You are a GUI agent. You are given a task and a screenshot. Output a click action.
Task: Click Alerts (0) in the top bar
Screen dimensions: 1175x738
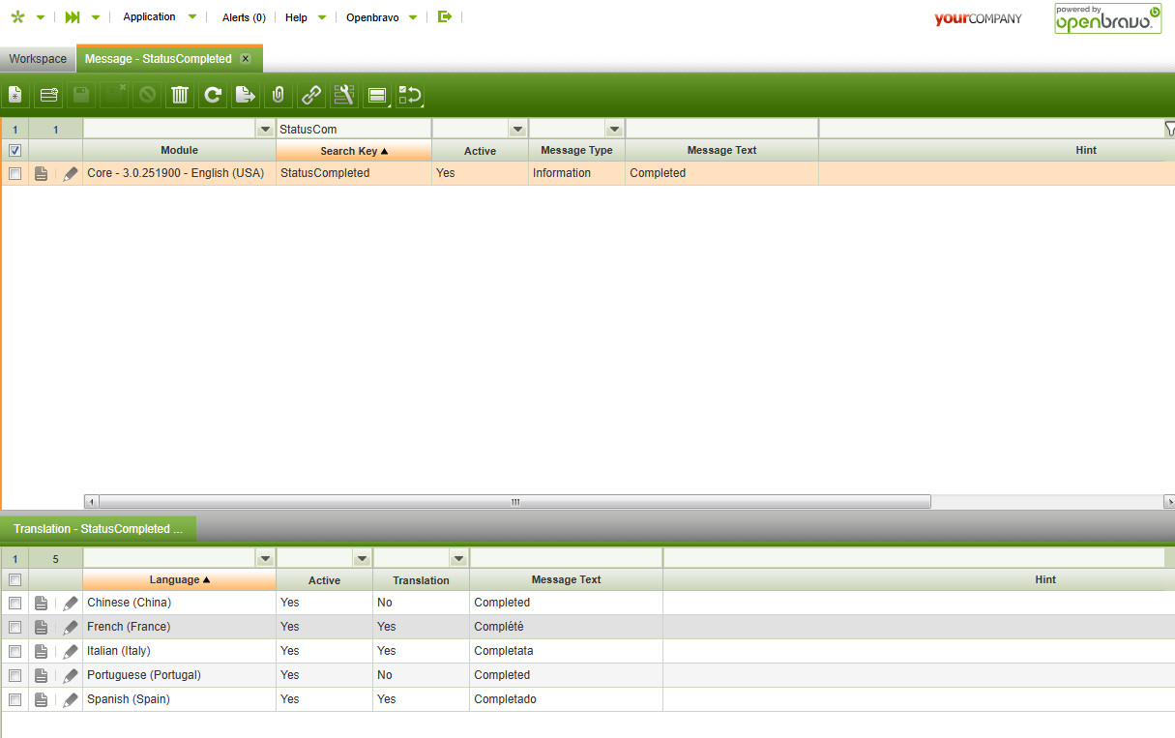(244, 17)
